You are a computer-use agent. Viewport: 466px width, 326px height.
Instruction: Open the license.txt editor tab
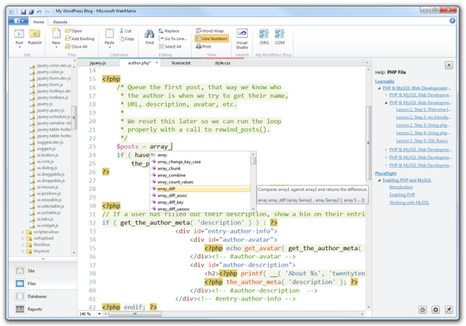(x=181, y=63)
